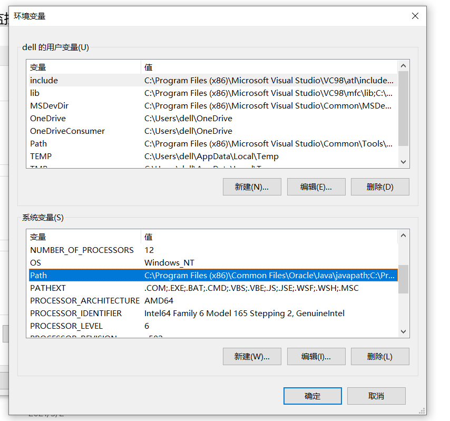
Task: Select PROCESSOR_ARCHITECTURE system variable
Action: (x=213, y=300)
